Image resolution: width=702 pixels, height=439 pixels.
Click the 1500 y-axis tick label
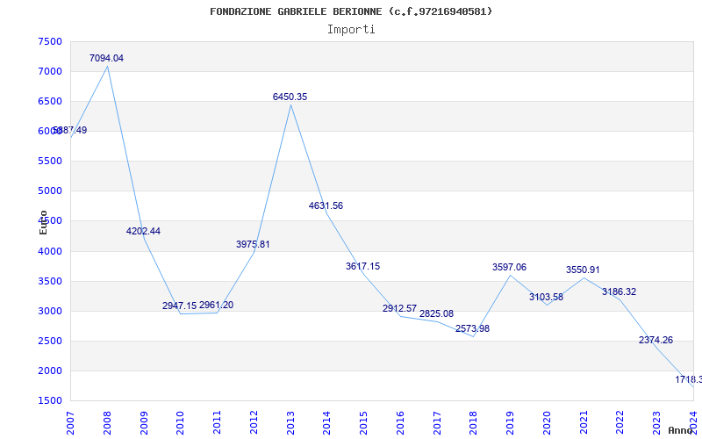point(50,400)
